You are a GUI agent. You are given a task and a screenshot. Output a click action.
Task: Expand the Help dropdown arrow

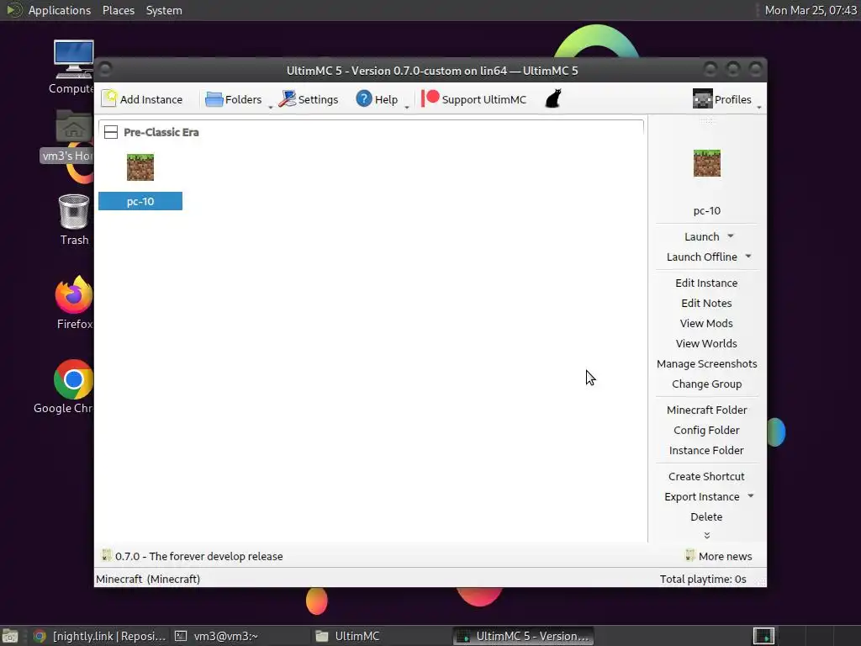[x=407, y=106]
